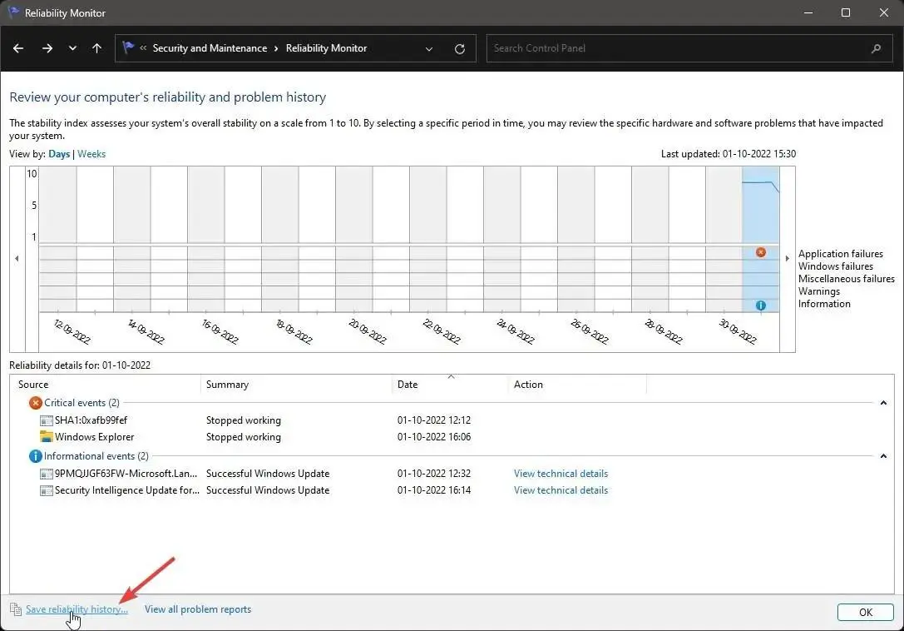
Task: Select the red application failure marker
Action: tap(761, 252)
